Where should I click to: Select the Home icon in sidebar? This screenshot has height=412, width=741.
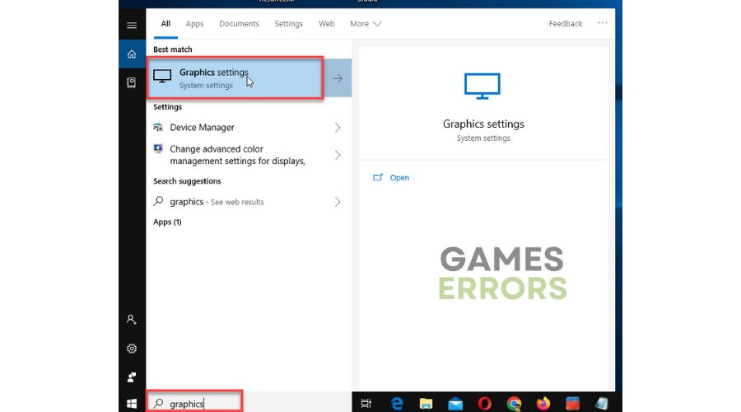coord(132,54)
